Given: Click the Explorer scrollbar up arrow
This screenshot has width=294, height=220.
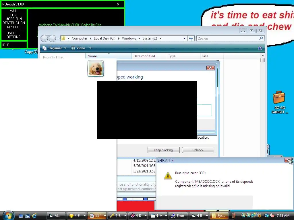Looking at the screenshot, I should [263, 55].
